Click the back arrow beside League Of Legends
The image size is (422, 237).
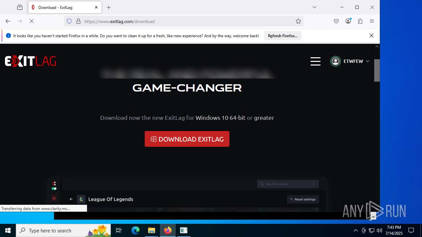pyautogui.click(x=71, y=199)
